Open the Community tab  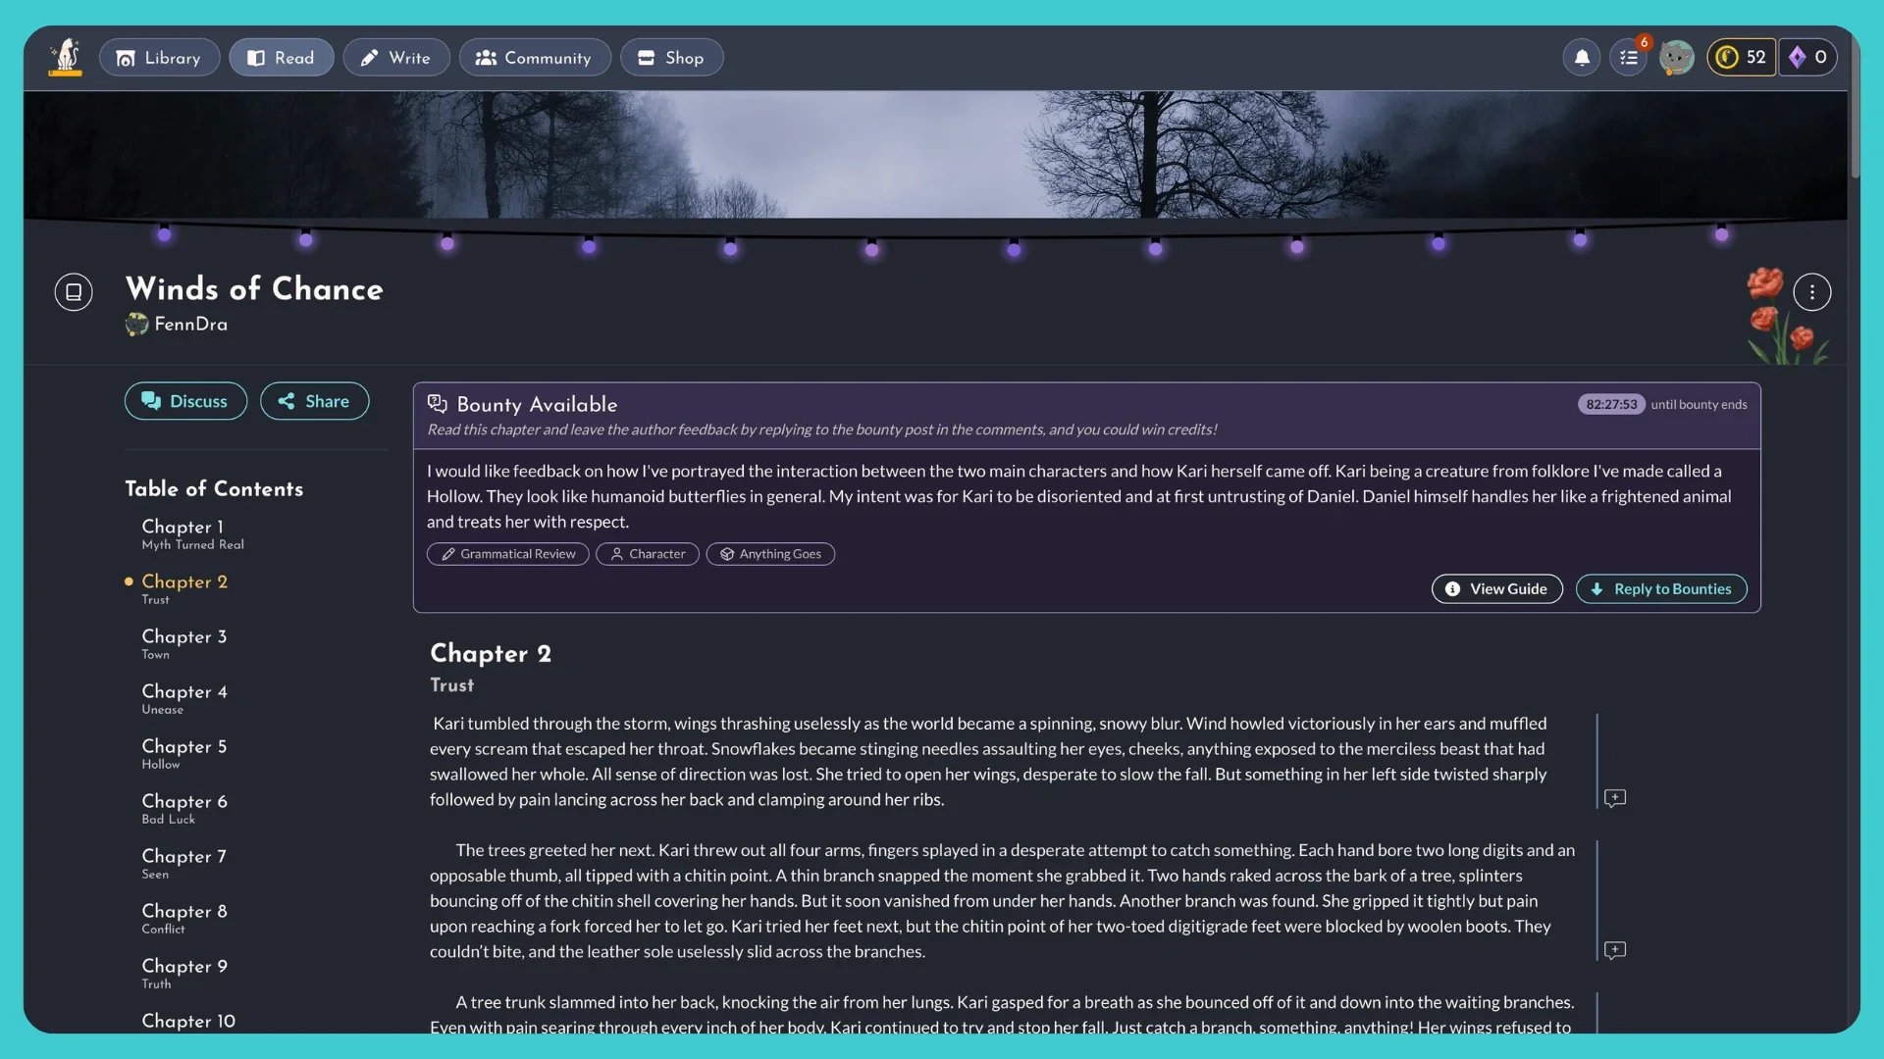point(535,58)
